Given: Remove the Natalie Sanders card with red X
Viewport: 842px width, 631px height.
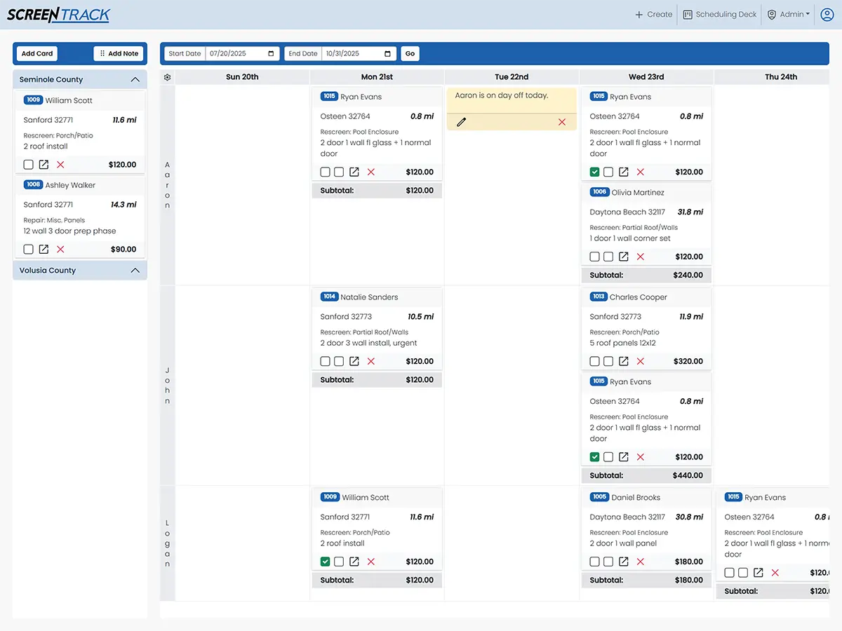Looking at the screenshot, I should pos(370,361).
